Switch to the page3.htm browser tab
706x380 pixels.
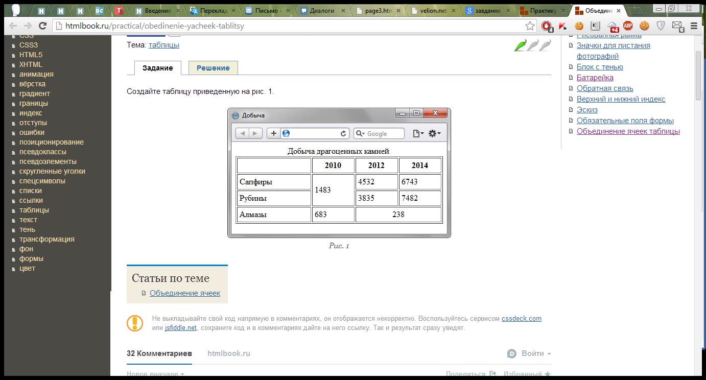point(378,10)
